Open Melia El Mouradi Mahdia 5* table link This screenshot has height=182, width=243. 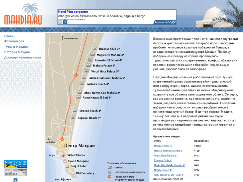(x=168, y=151)
